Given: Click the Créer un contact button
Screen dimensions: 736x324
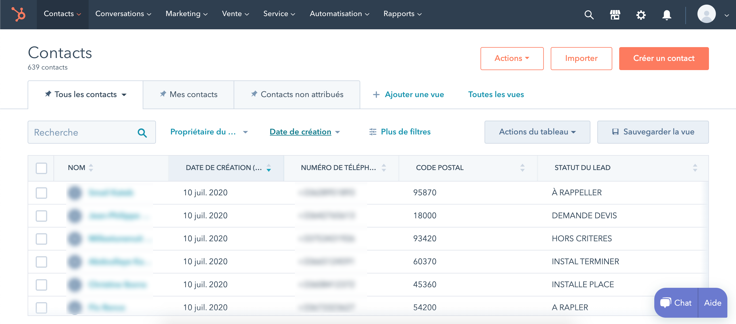Looking at the screenshot, I should [664, 58].
